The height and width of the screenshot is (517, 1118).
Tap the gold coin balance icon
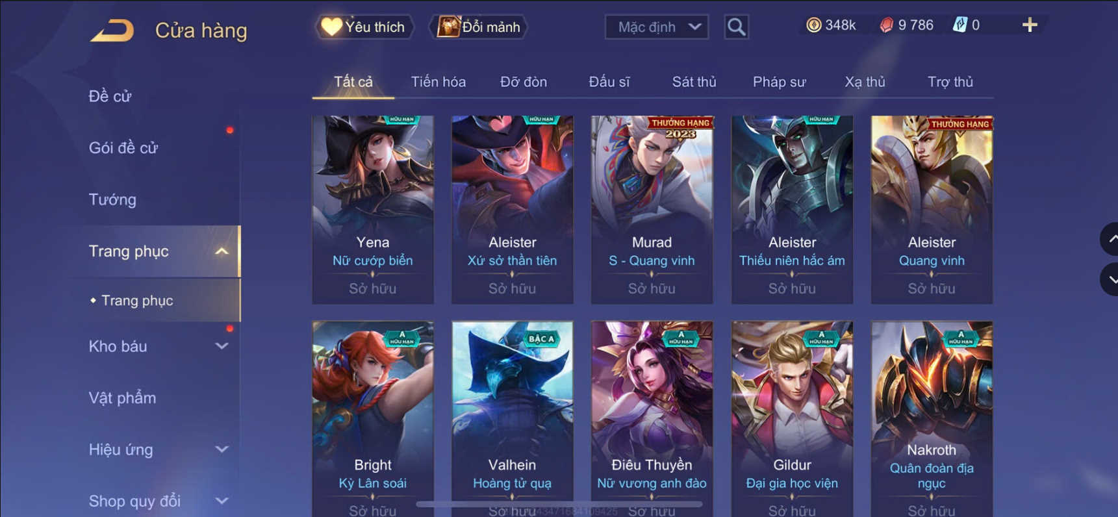pyautogui.click(x=813, y=25)
